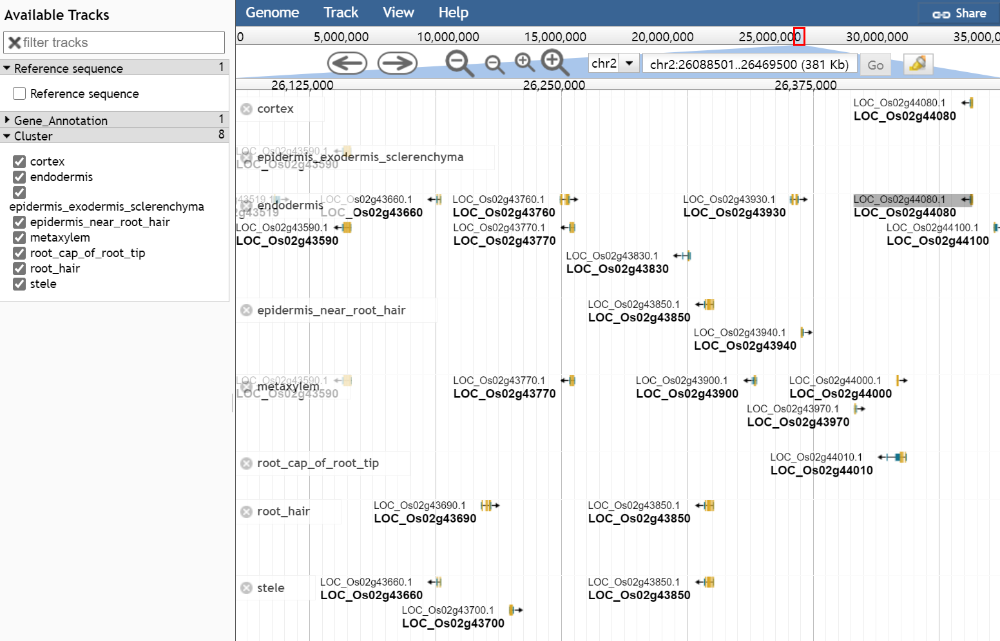Click LOC_Os02g43770 label in metaxylem track

505,394
